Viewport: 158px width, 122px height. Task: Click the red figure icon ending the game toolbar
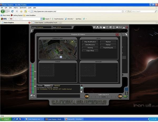[127, 27]
